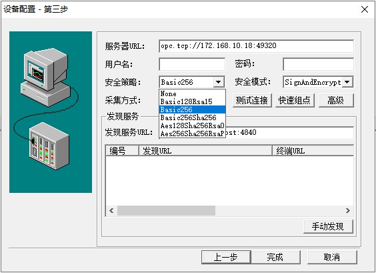
Task: Choose Basic128Rsa15 in the dropdown list
Action: 192,101
